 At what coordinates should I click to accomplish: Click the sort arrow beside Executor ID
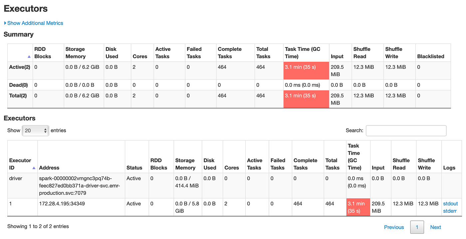pos(33,168)
